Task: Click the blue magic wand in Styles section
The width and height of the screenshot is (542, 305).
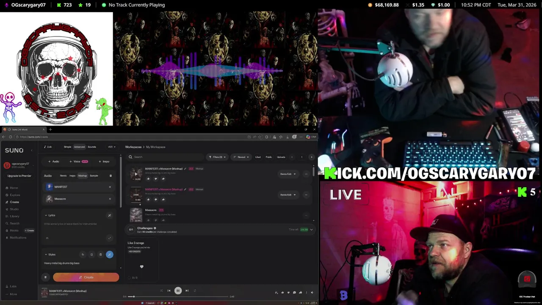Action: point(110,255)
